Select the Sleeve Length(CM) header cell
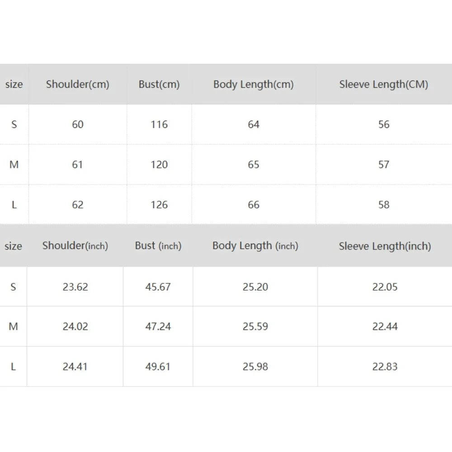The width and height of the screenshot is (452, 452). point(384,85)
